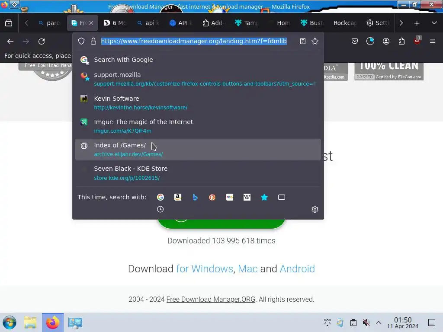
Task: Click the 100% CLEAN FileCart badge
Action: pos(389,71)
